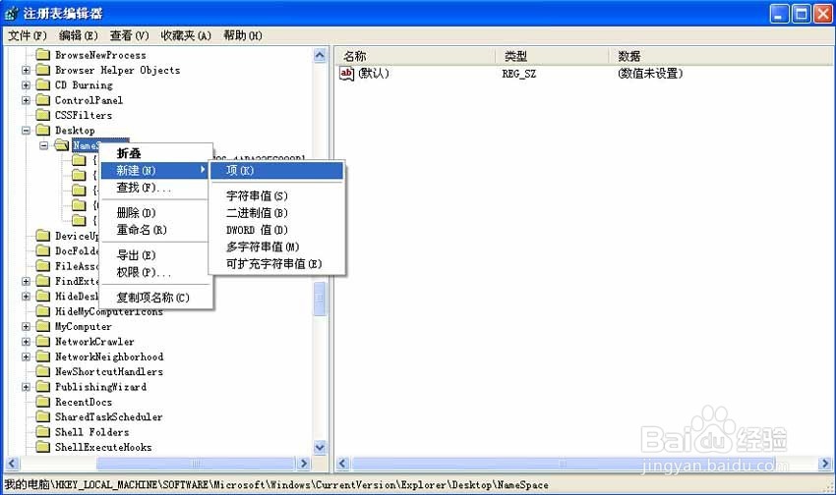
Task: Click the REG_SZ type cell
Action: coord(518,74)
